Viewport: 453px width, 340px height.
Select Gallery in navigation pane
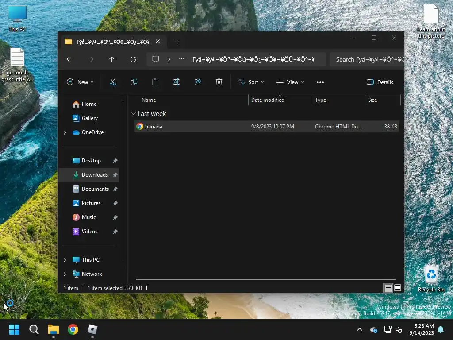coord(88,118)
